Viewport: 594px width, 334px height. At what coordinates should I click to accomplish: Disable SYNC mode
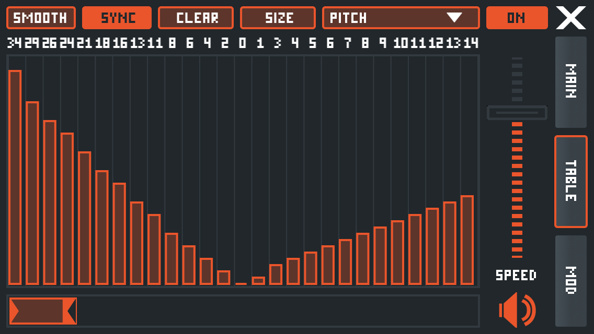(x=117, y=18)
